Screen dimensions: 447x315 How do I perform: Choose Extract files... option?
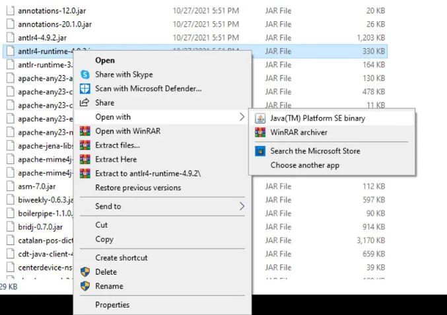click(x=162, y=145)
